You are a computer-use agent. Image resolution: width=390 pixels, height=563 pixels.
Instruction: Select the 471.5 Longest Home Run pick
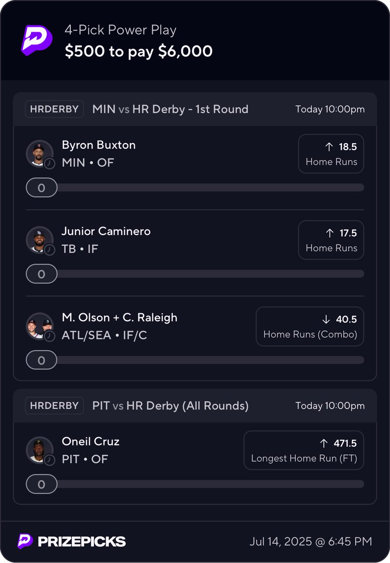tap(304, 450)
